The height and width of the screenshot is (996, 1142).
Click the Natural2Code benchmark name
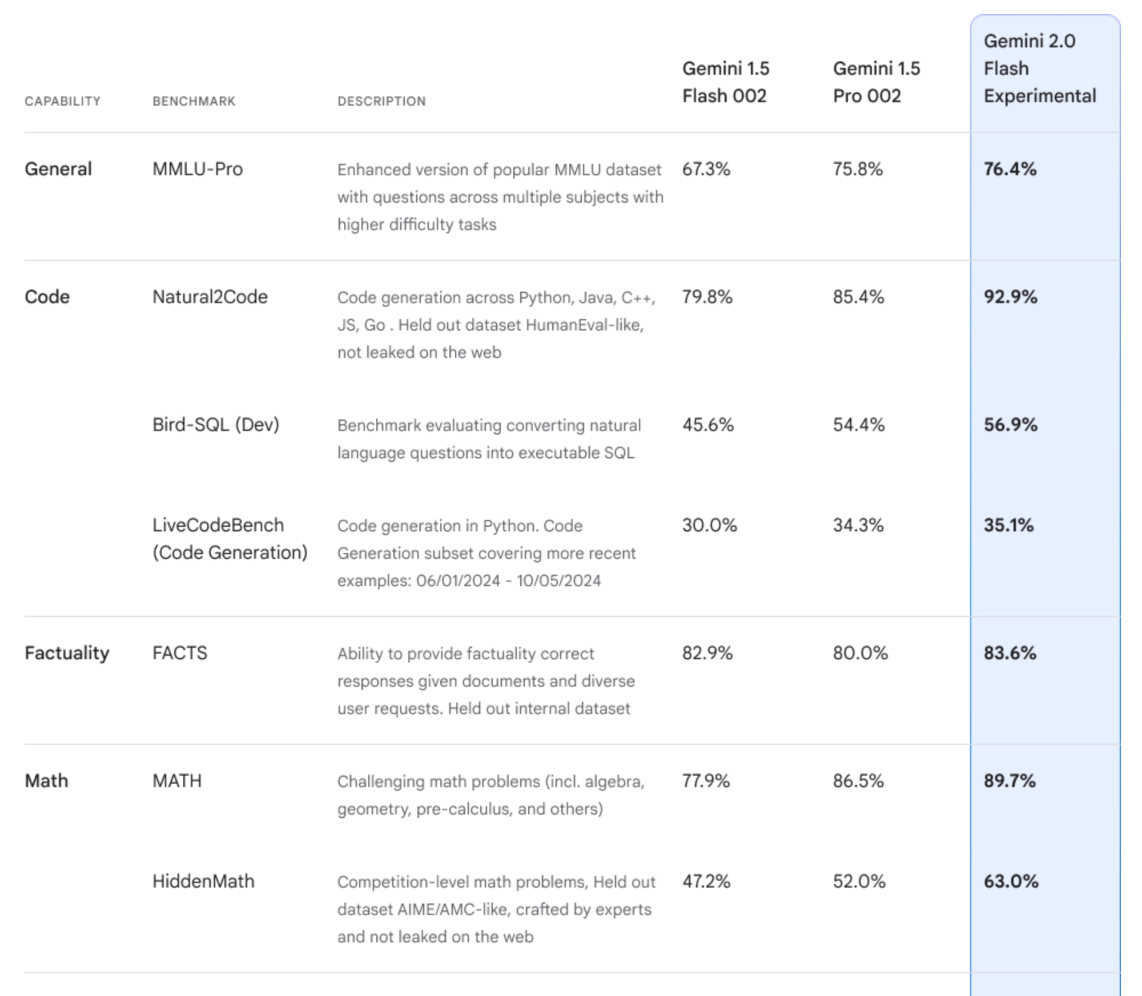click(x=210, y=297)
